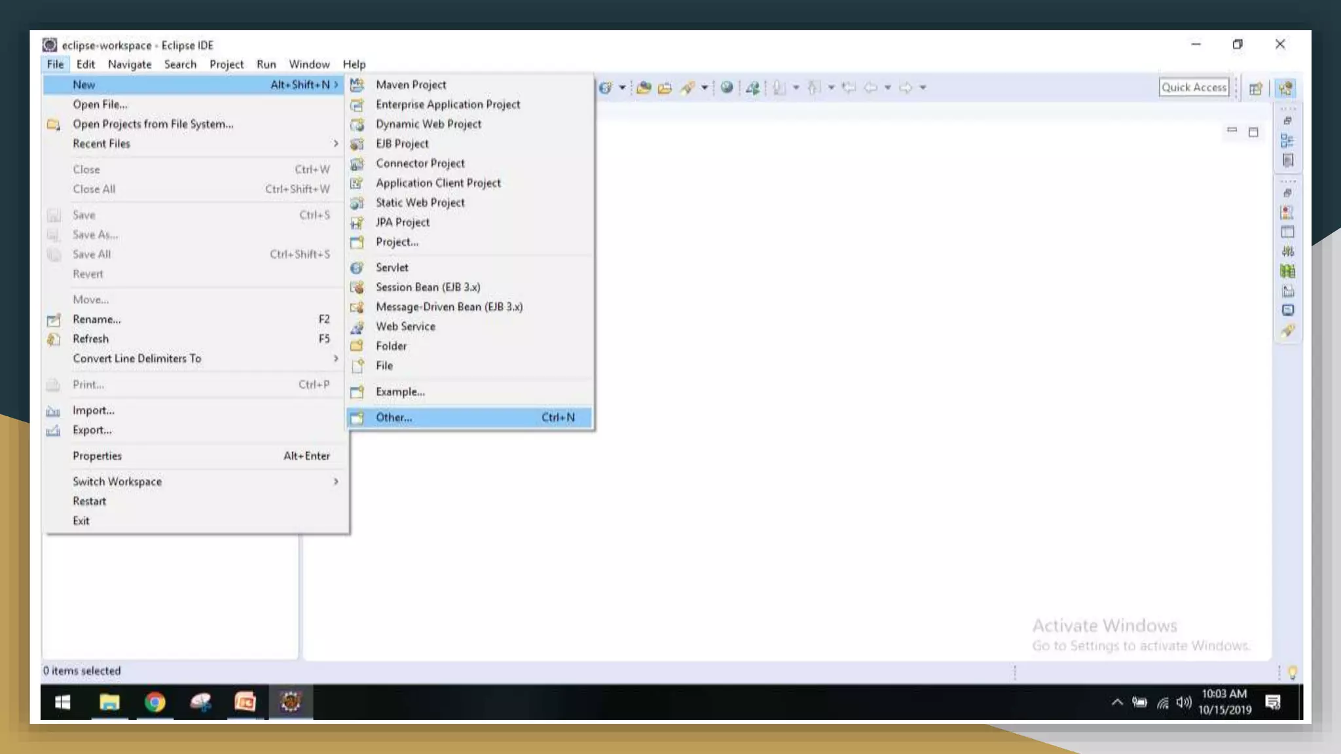Click the Open Perspective toolbar icon
Screen dimensions: 1341x754
[x=1255, y=88]
